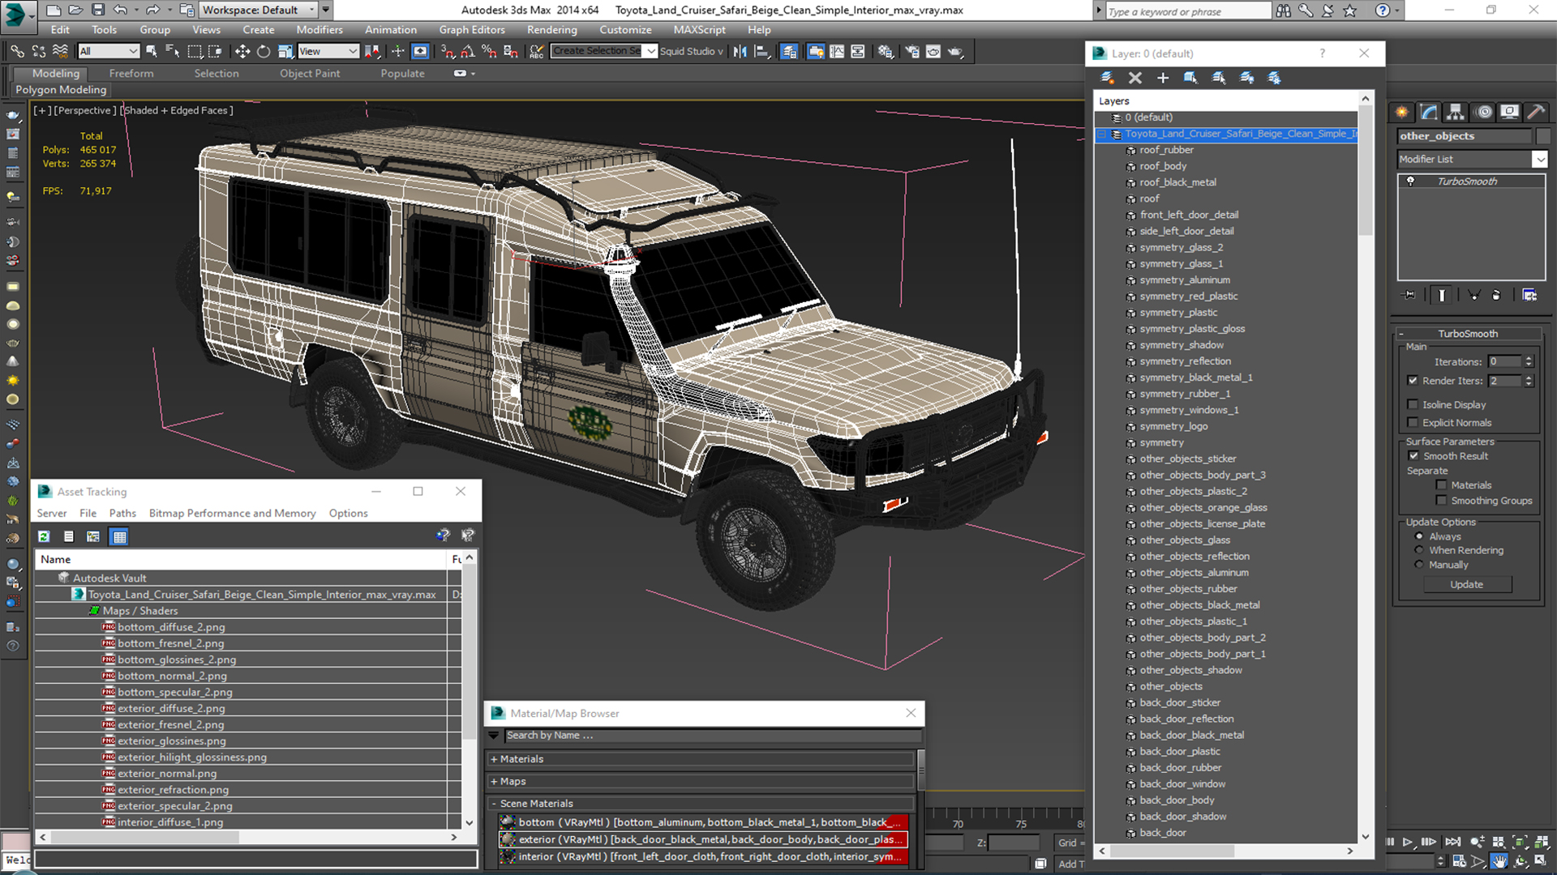
Task: Switch to the Object Paint ribbon tab
Action: [310, 73]
